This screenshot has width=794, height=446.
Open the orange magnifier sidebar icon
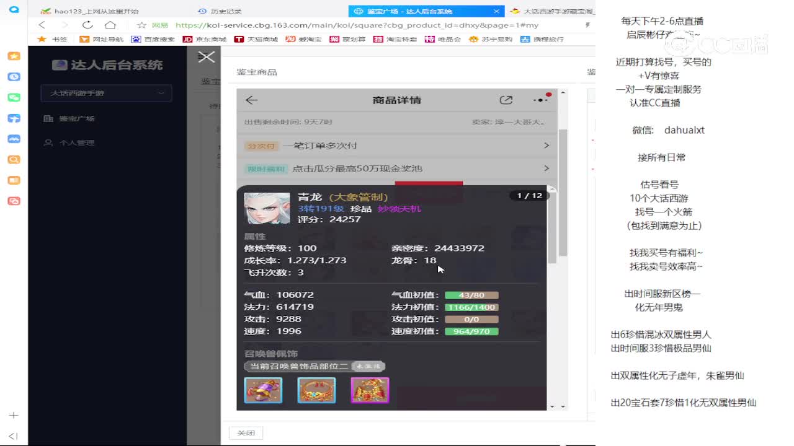(14, 159)
